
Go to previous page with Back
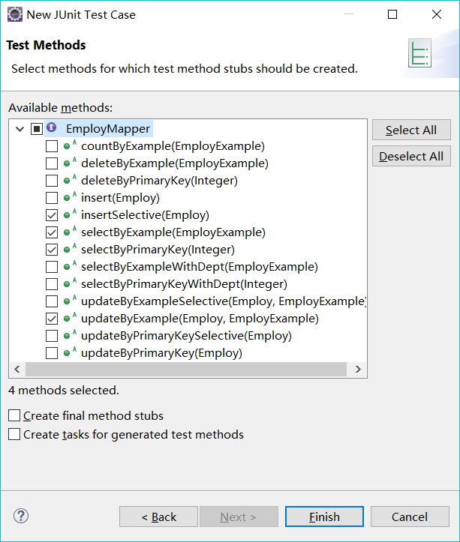158,517
